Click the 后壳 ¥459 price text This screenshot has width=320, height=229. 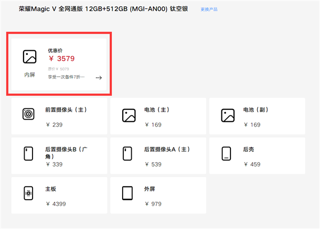[x=252, y=164]
